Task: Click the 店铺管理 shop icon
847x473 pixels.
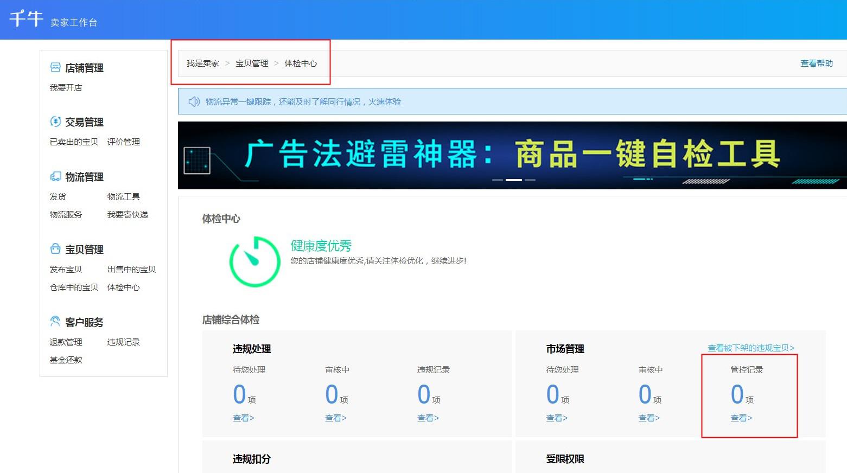Action: 55,67
